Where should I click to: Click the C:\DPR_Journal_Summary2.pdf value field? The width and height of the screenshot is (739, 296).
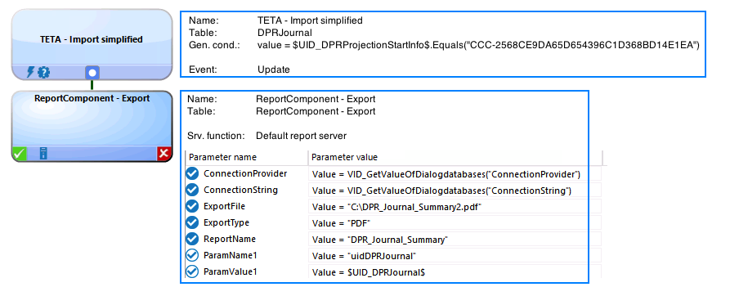455,207
